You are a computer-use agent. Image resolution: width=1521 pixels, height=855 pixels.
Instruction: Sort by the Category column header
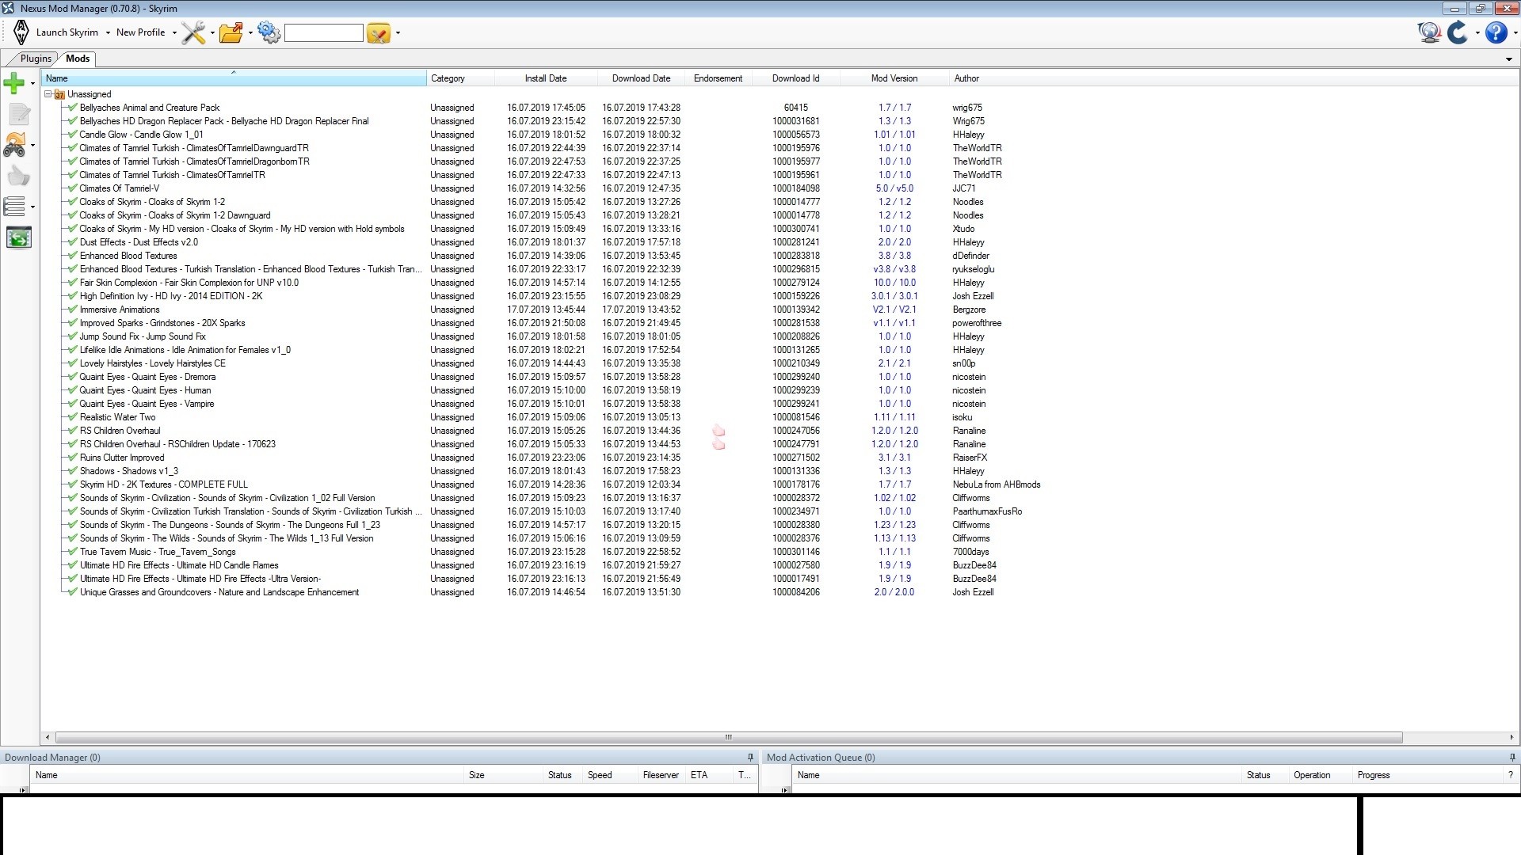pos(461,78)
